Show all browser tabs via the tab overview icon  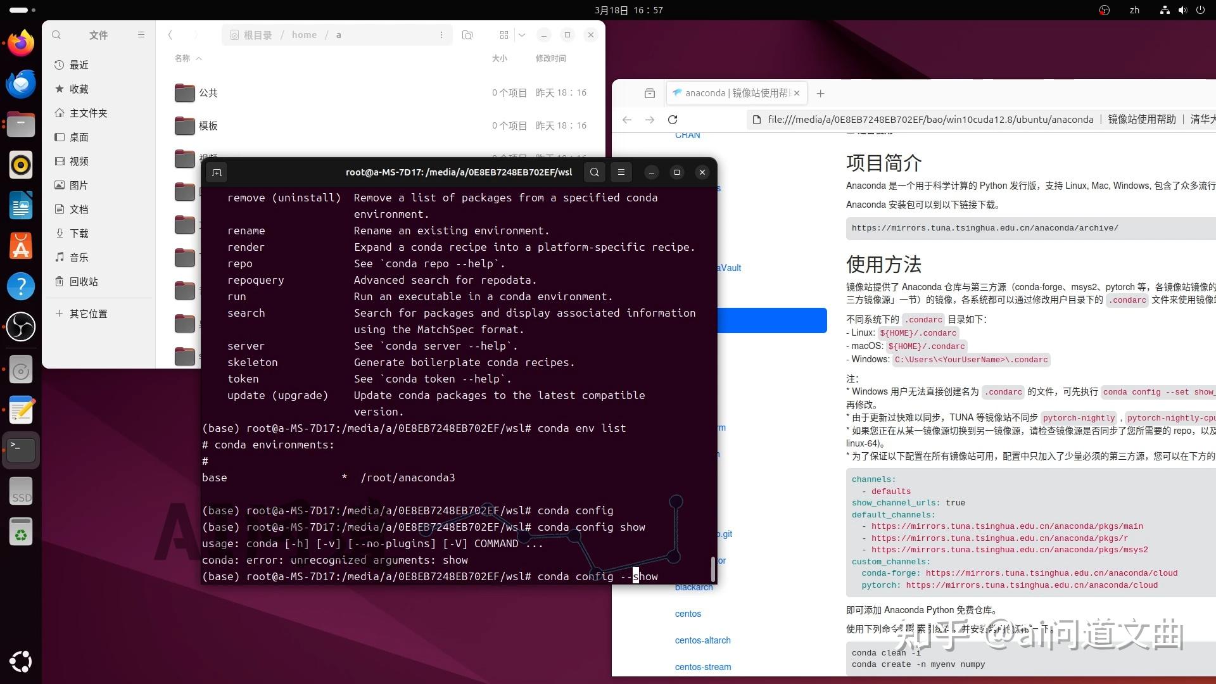click(x=649, y=93)
